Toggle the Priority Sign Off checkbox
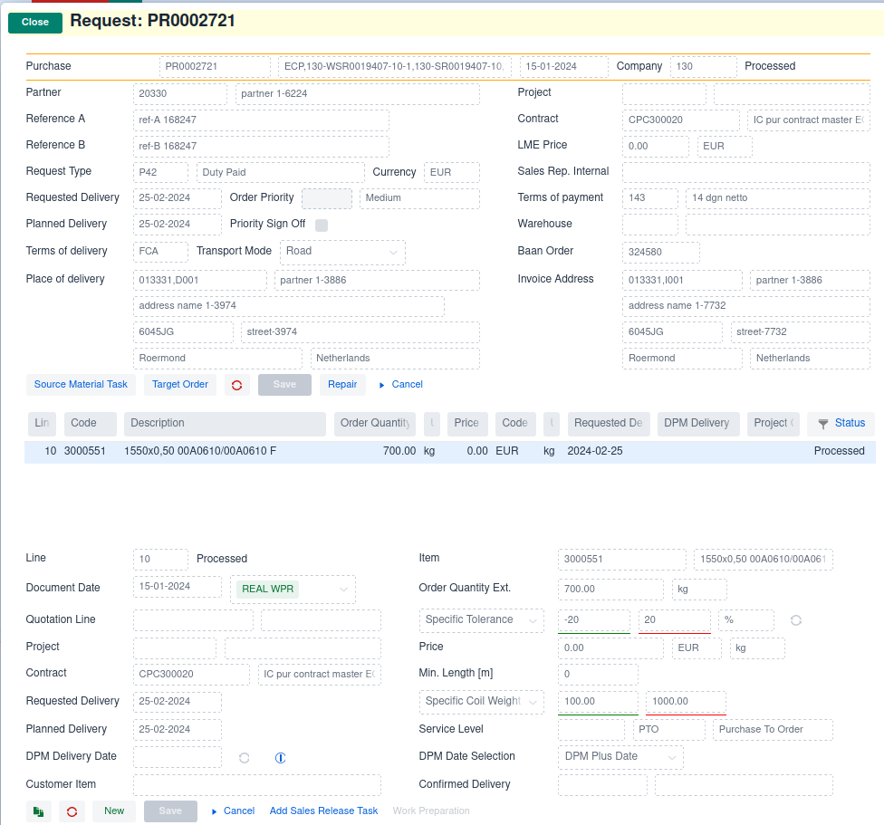The image size is (884, 825). (322, 225)
